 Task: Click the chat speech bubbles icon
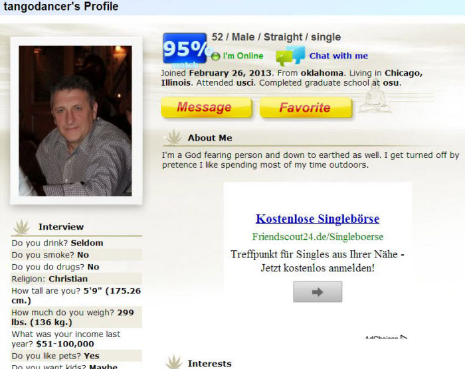(290, 56)
